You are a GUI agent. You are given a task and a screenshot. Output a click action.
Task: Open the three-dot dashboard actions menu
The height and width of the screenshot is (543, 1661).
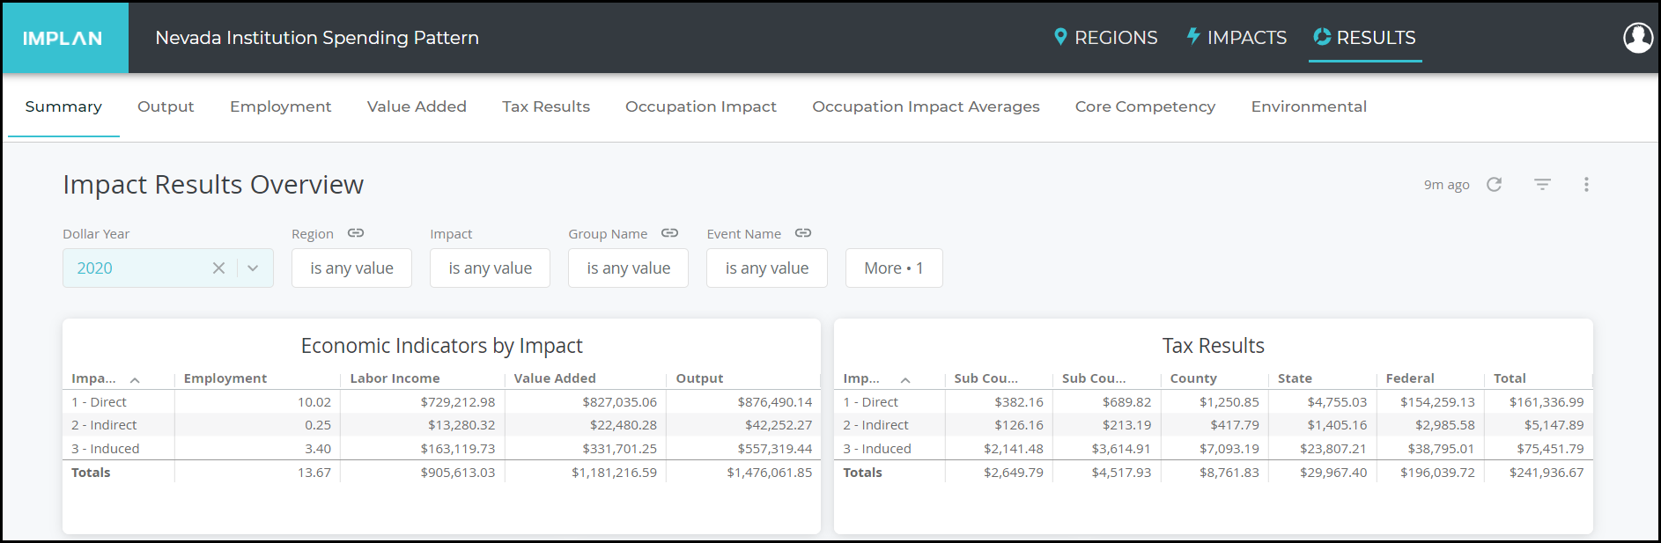[1586, 185]
